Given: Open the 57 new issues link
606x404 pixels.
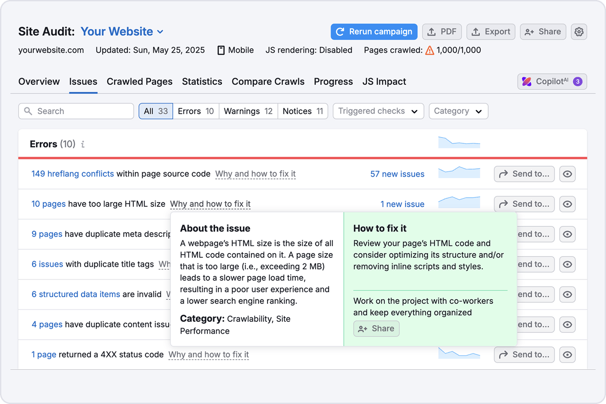Looking at the screenshot, I should [397, 174].
